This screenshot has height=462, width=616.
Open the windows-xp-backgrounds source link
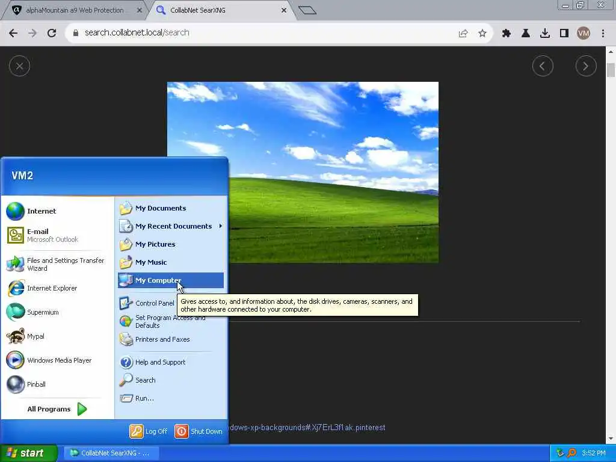(x=307, y=428)
